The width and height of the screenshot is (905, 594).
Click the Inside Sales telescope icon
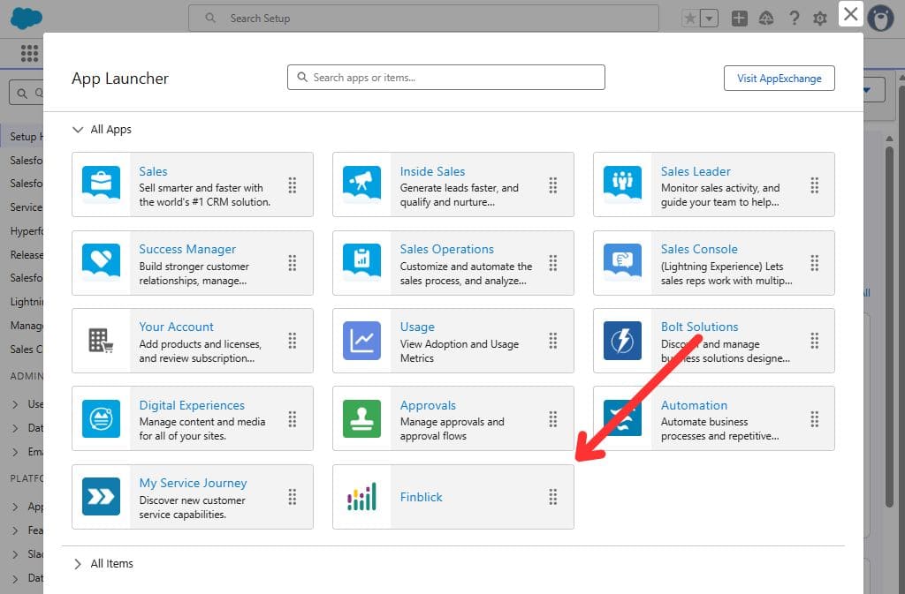click(361, 184)
